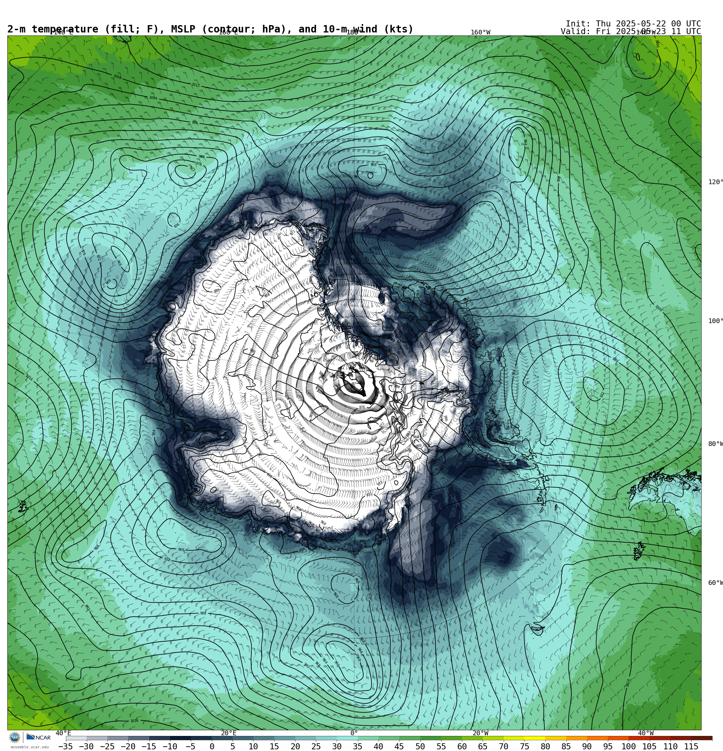Viewport: 723px width, 751px height.
Task: Pick the lightest gray swatch from -35 to -30
Action: point(76,738)
